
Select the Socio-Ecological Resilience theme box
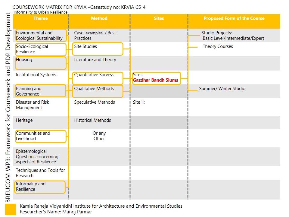[41, 49]
